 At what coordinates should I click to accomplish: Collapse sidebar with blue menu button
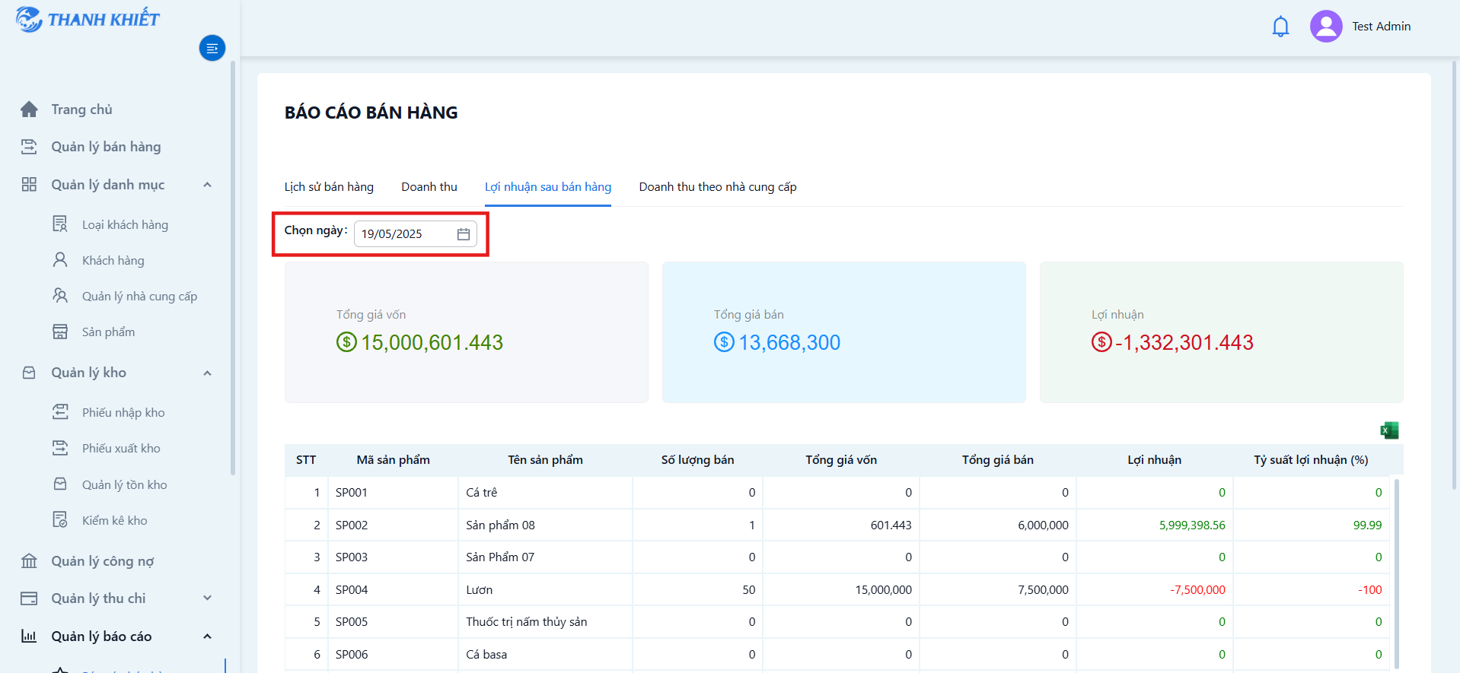click(x=212, y=48)
